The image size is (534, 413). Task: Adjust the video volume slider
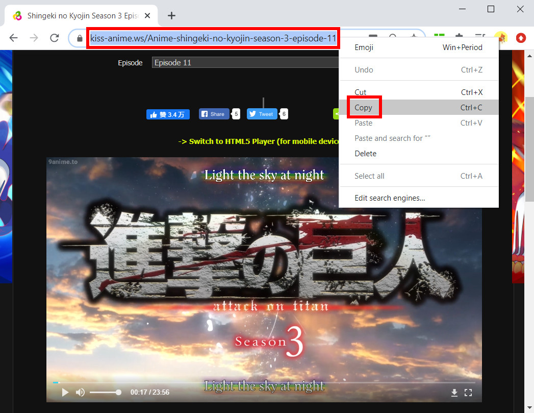click(x=106, y=393)
